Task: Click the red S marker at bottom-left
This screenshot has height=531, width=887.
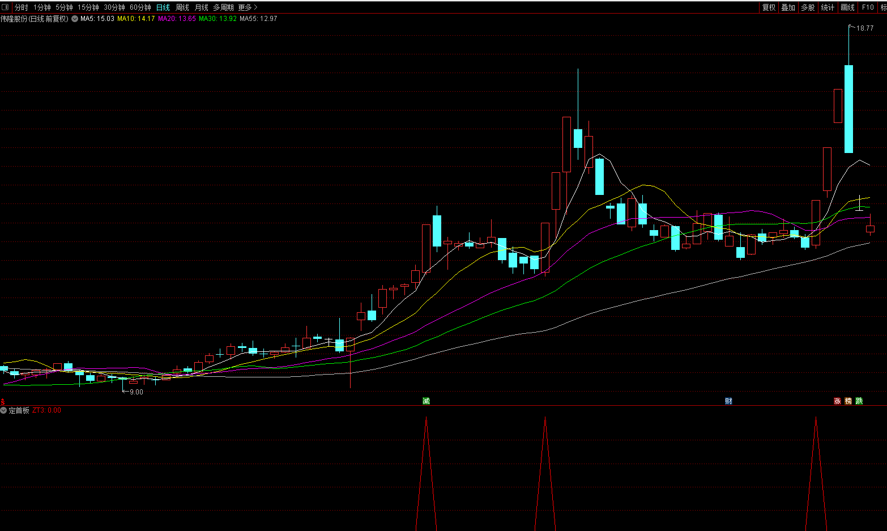Action: [x=3, y=401]
